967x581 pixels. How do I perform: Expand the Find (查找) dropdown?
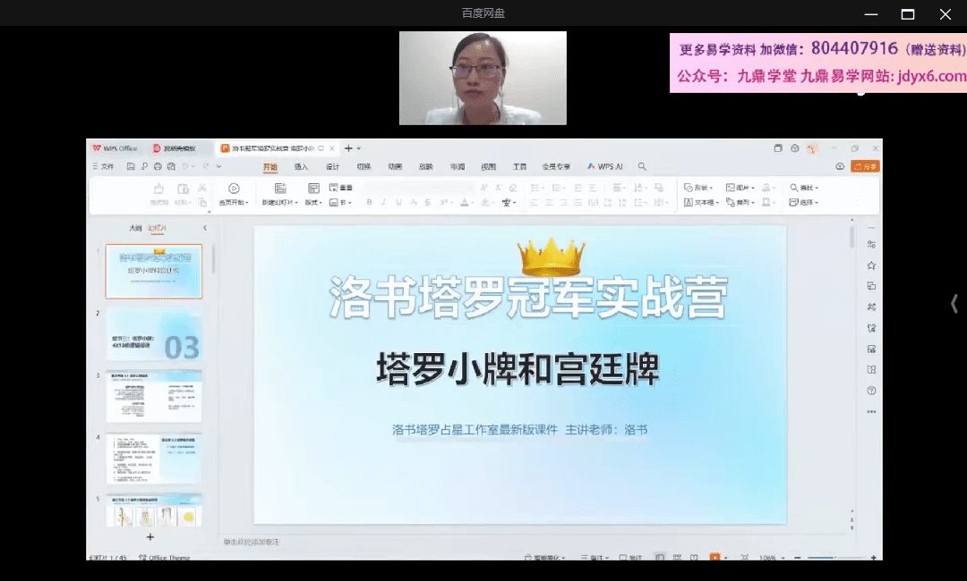coord(803,188)
